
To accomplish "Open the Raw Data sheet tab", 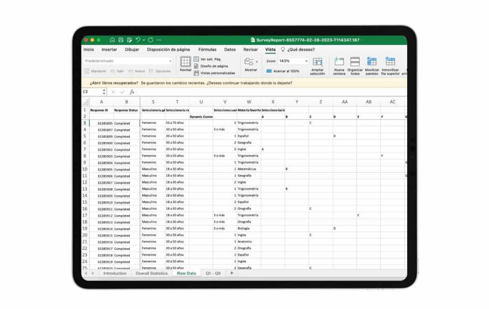I will click(186, 273).
